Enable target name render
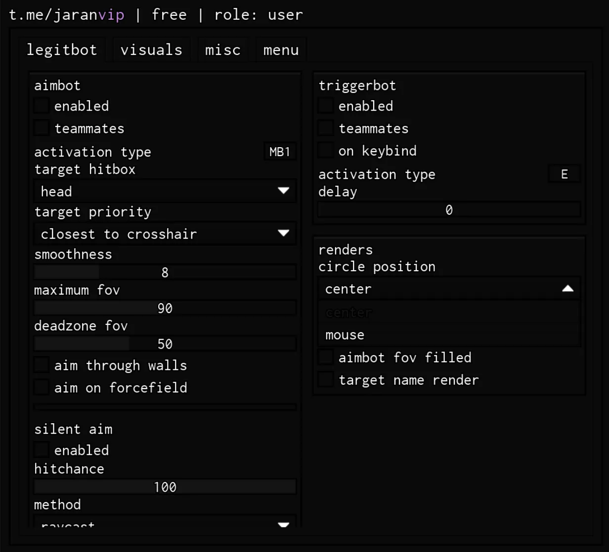The height and width of the screenshot is (552, 609). [x=325, y=379]
